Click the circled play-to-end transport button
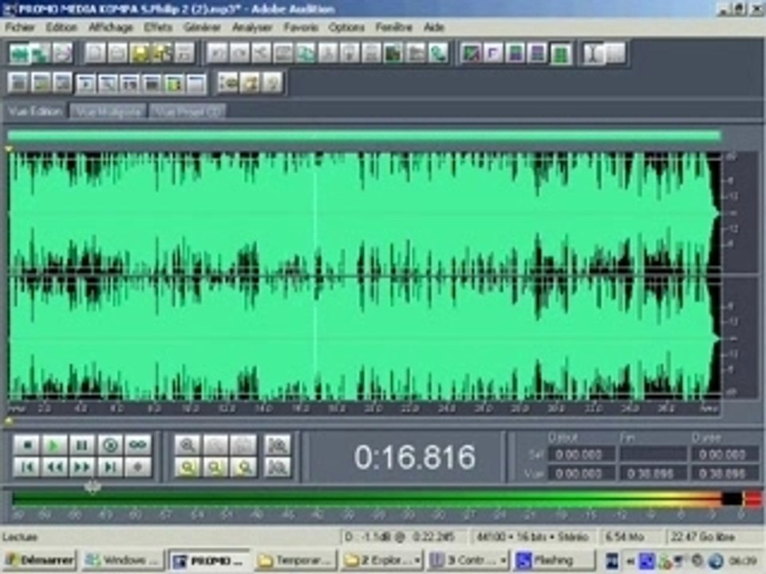This screenshot has height=574, width=766. (x=110, y=445)
